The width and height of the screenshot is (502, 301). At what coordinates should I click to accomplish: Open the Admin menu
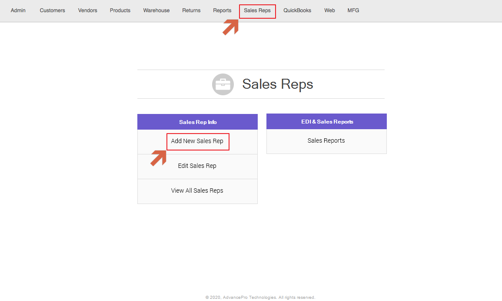tap(18, 10)
